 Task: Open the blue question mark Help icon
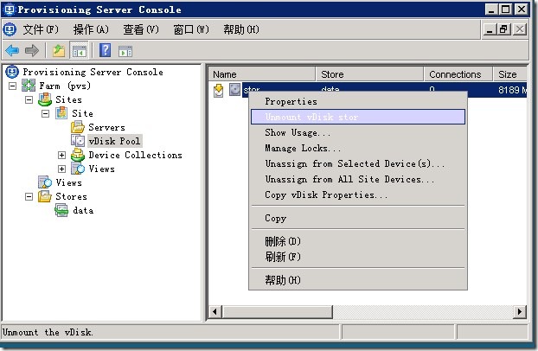(x=105, y=50)
